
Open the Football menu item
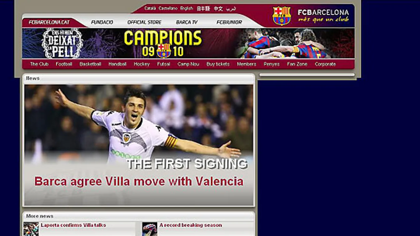[x=64, y=64]
